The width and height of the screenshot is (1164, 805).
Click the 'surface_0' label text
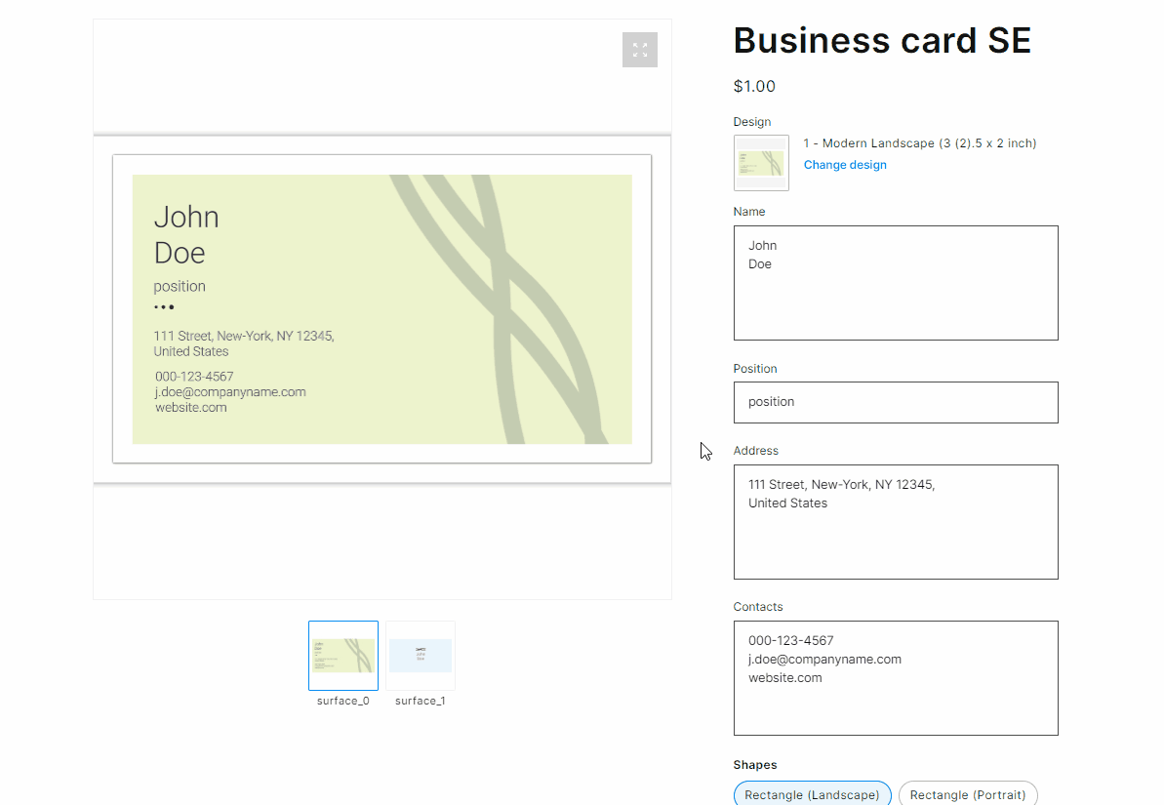click(343, 701)
